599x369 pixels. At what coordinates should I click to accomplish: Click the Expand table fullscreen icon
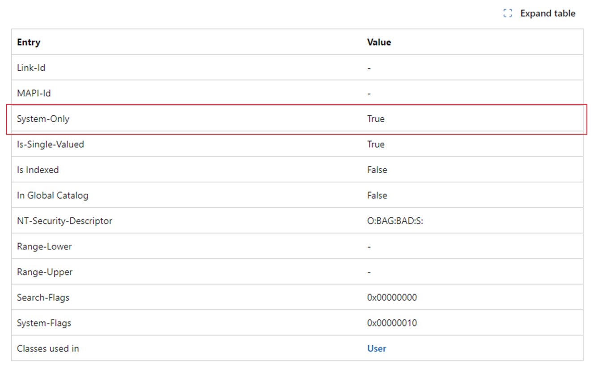[x=507, y=13]
